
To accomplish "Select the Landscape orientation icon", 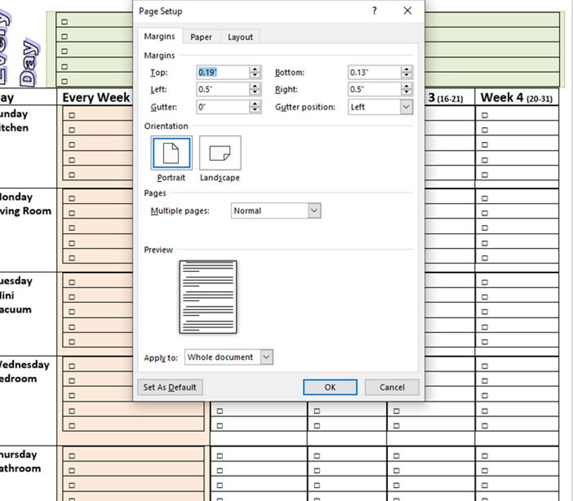I will (220, 152).
